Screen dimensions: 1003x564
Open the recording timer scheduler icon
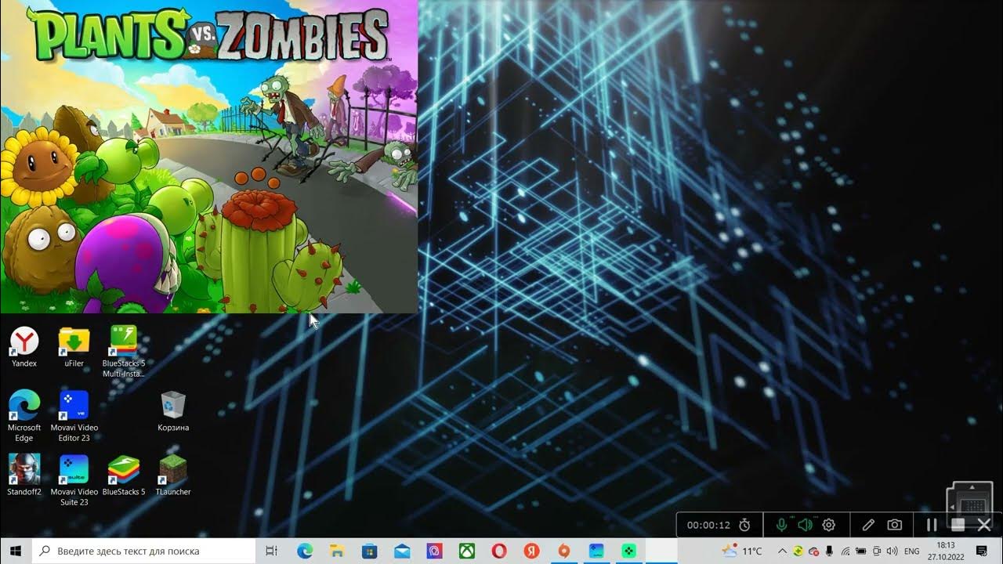[745, 525]
